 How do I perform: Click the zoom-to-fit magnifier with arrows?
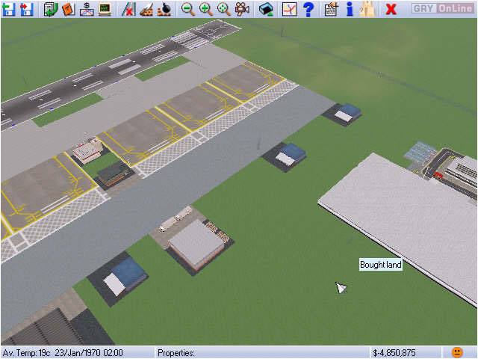click(x=224, y=9)
